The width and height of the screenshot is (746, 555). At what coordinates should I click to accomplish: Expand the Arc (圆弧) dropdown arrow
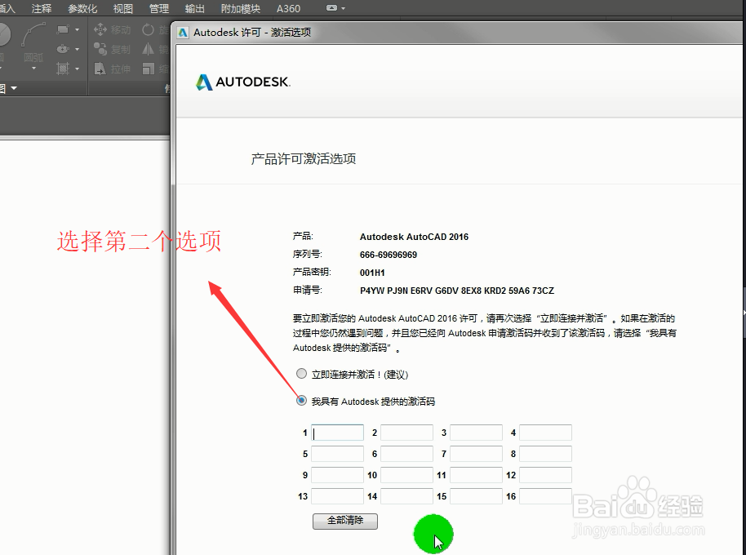[33, 69]
